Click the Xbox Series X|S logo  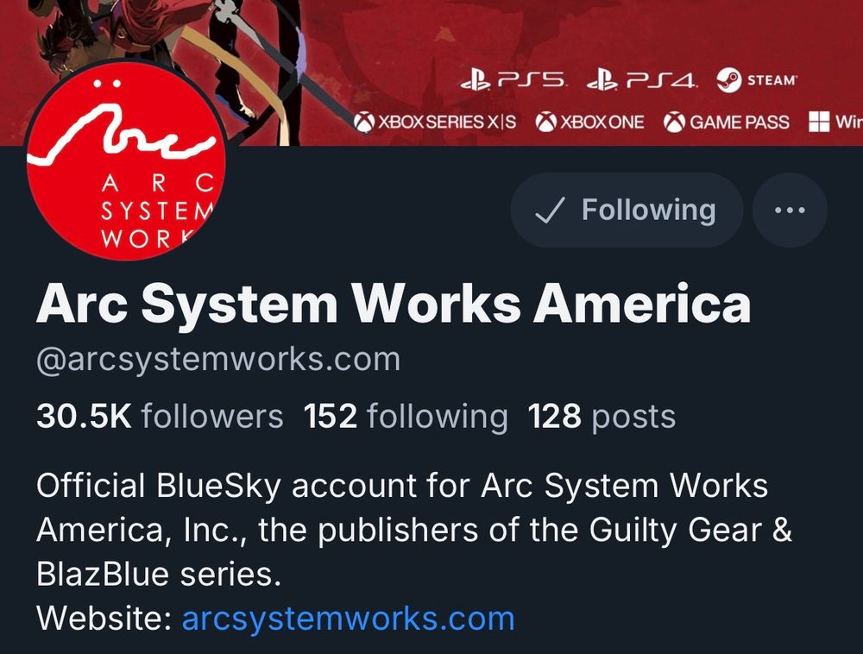435,122
